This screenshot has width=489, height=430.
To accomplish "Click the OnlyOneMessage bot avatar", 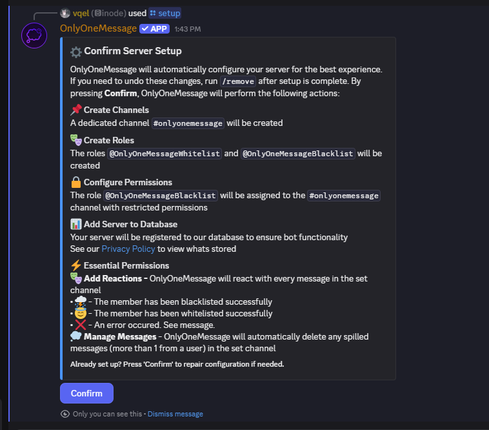I will pyautogui.click(x=34, y=36).
